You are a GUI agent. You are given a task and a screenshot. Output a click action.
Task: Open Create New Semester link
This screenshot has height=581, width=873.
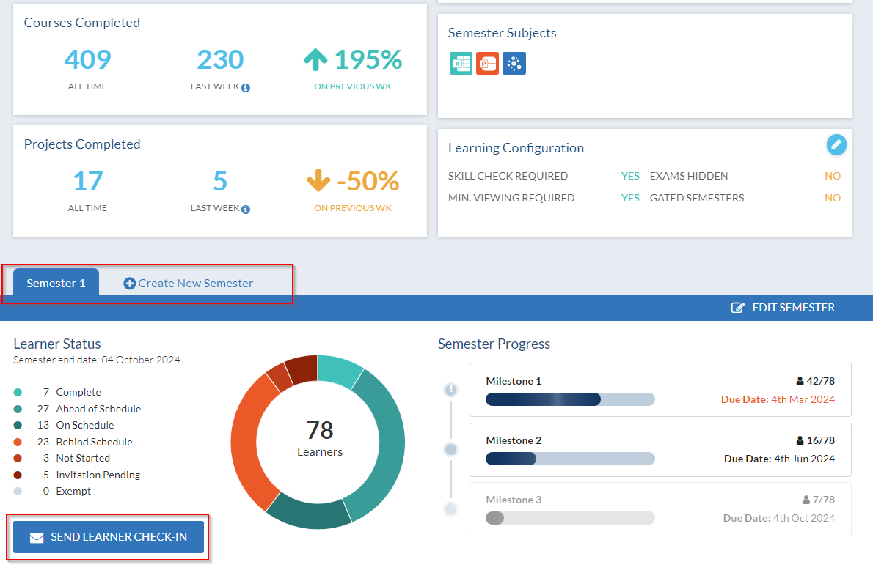tap(189, 284)
